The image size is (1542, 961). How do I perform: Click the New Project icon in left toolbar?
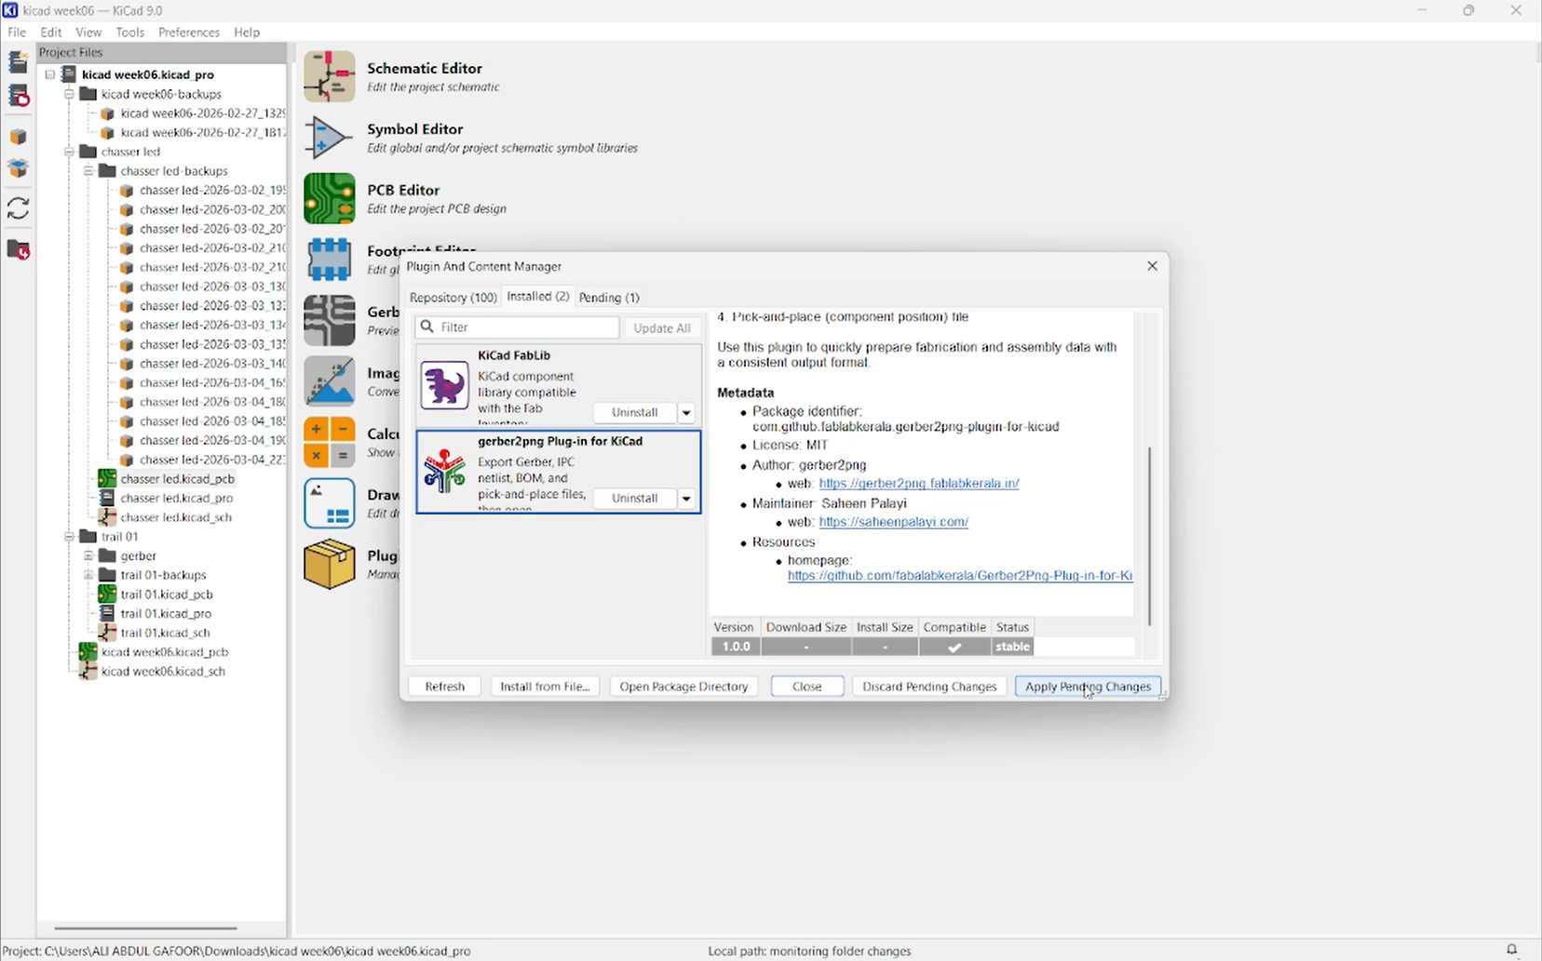18,61
